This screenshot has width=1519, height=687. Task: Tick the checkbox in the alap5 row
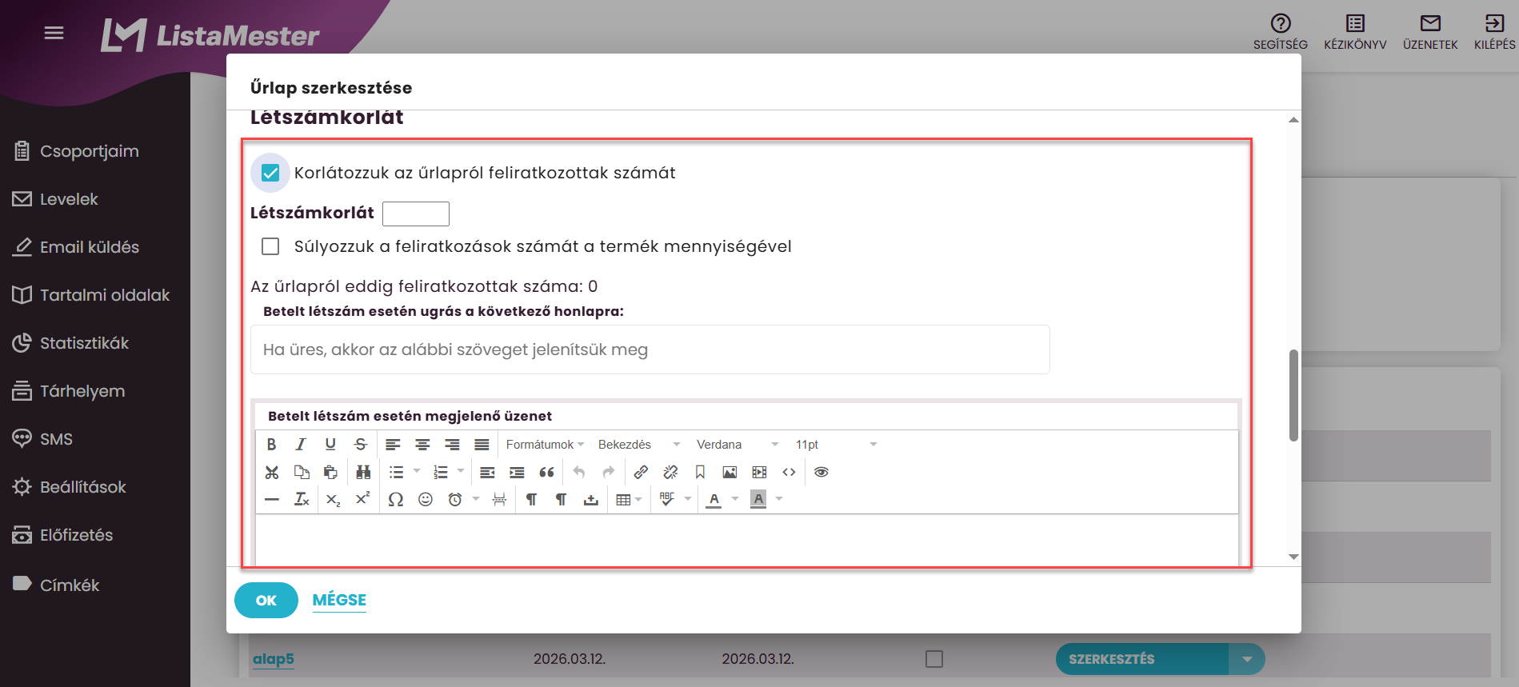click(x=934, y=659)
